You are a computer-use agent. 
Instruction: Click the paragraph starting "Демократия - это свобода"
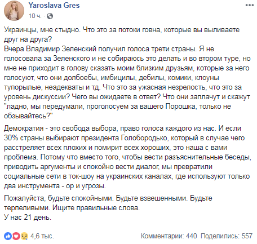(127, 157)
